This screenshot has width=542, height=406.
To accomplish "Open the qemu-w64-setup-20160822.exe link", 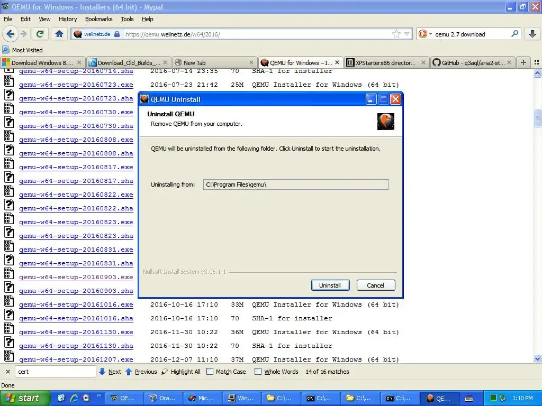I will (x=76, y=195).
